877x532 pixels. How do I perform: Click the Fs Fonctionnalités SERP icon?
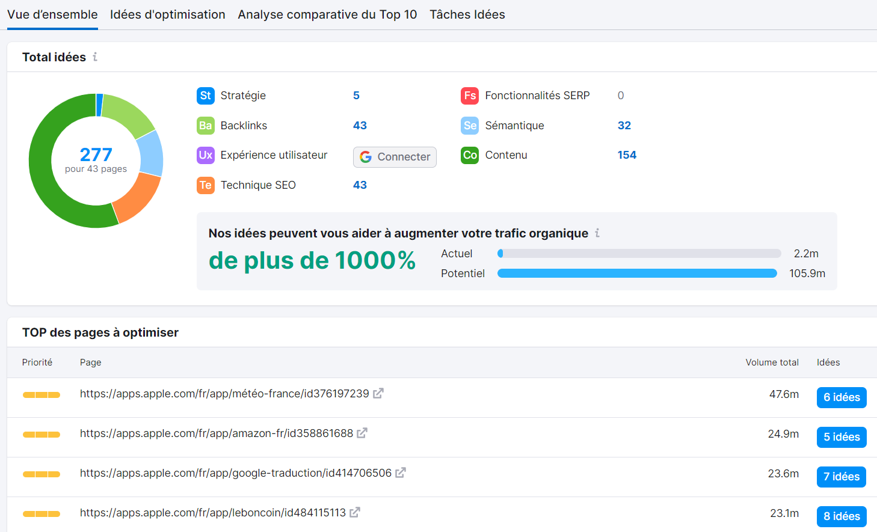click(470, 96)
